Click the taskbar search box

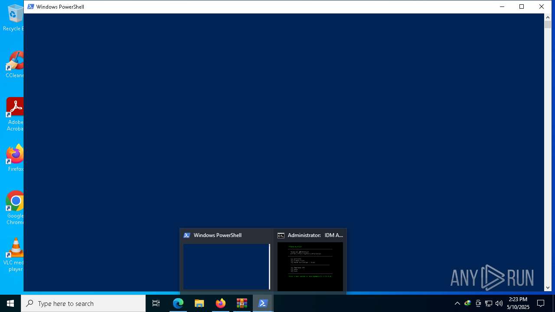click(x=83, y=303)
